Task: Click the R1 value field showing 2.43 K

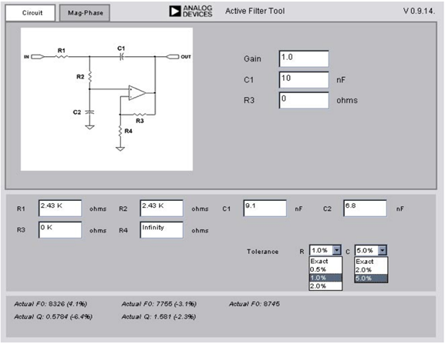Action: 60,209
